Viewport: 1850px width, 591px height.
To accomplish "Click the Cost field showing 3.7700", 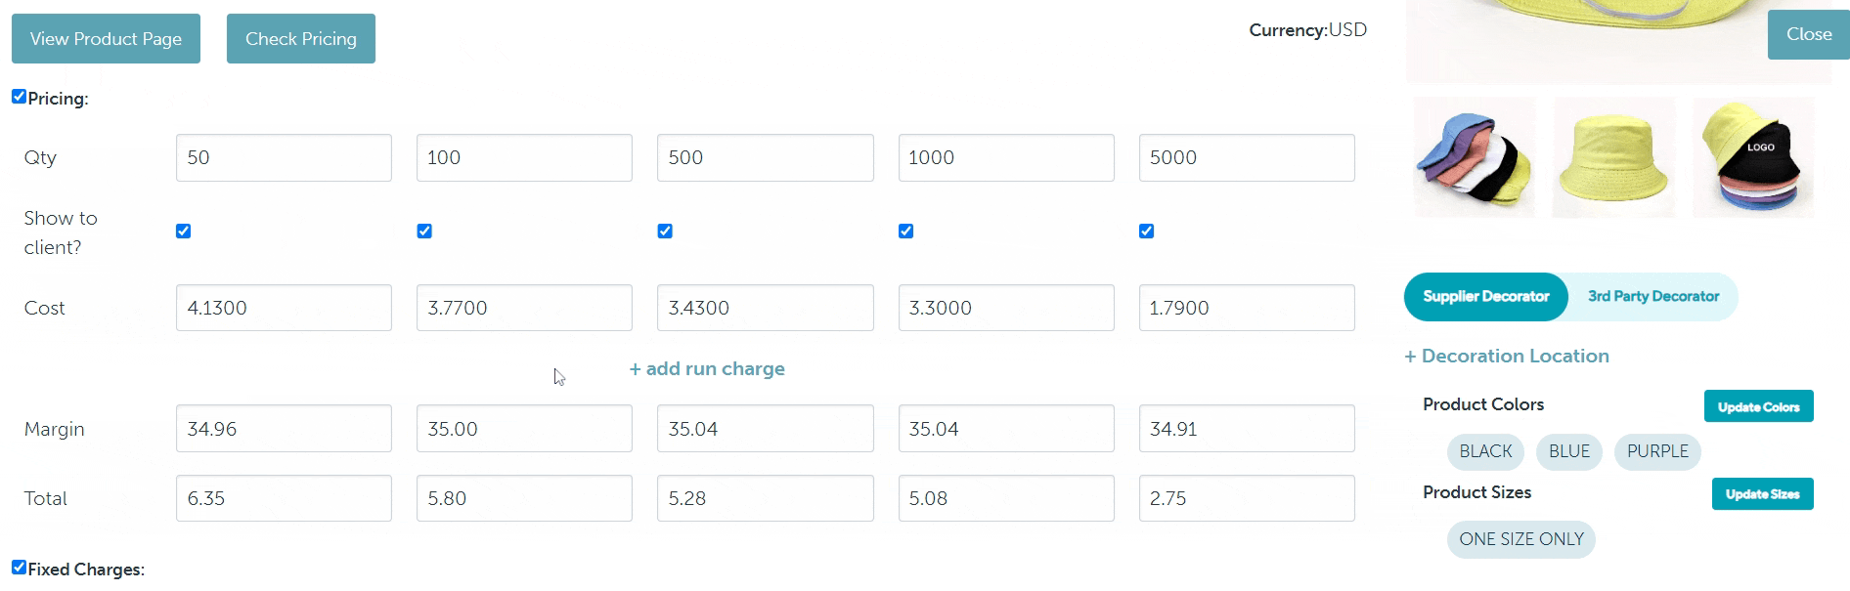I will click(524, 309).
